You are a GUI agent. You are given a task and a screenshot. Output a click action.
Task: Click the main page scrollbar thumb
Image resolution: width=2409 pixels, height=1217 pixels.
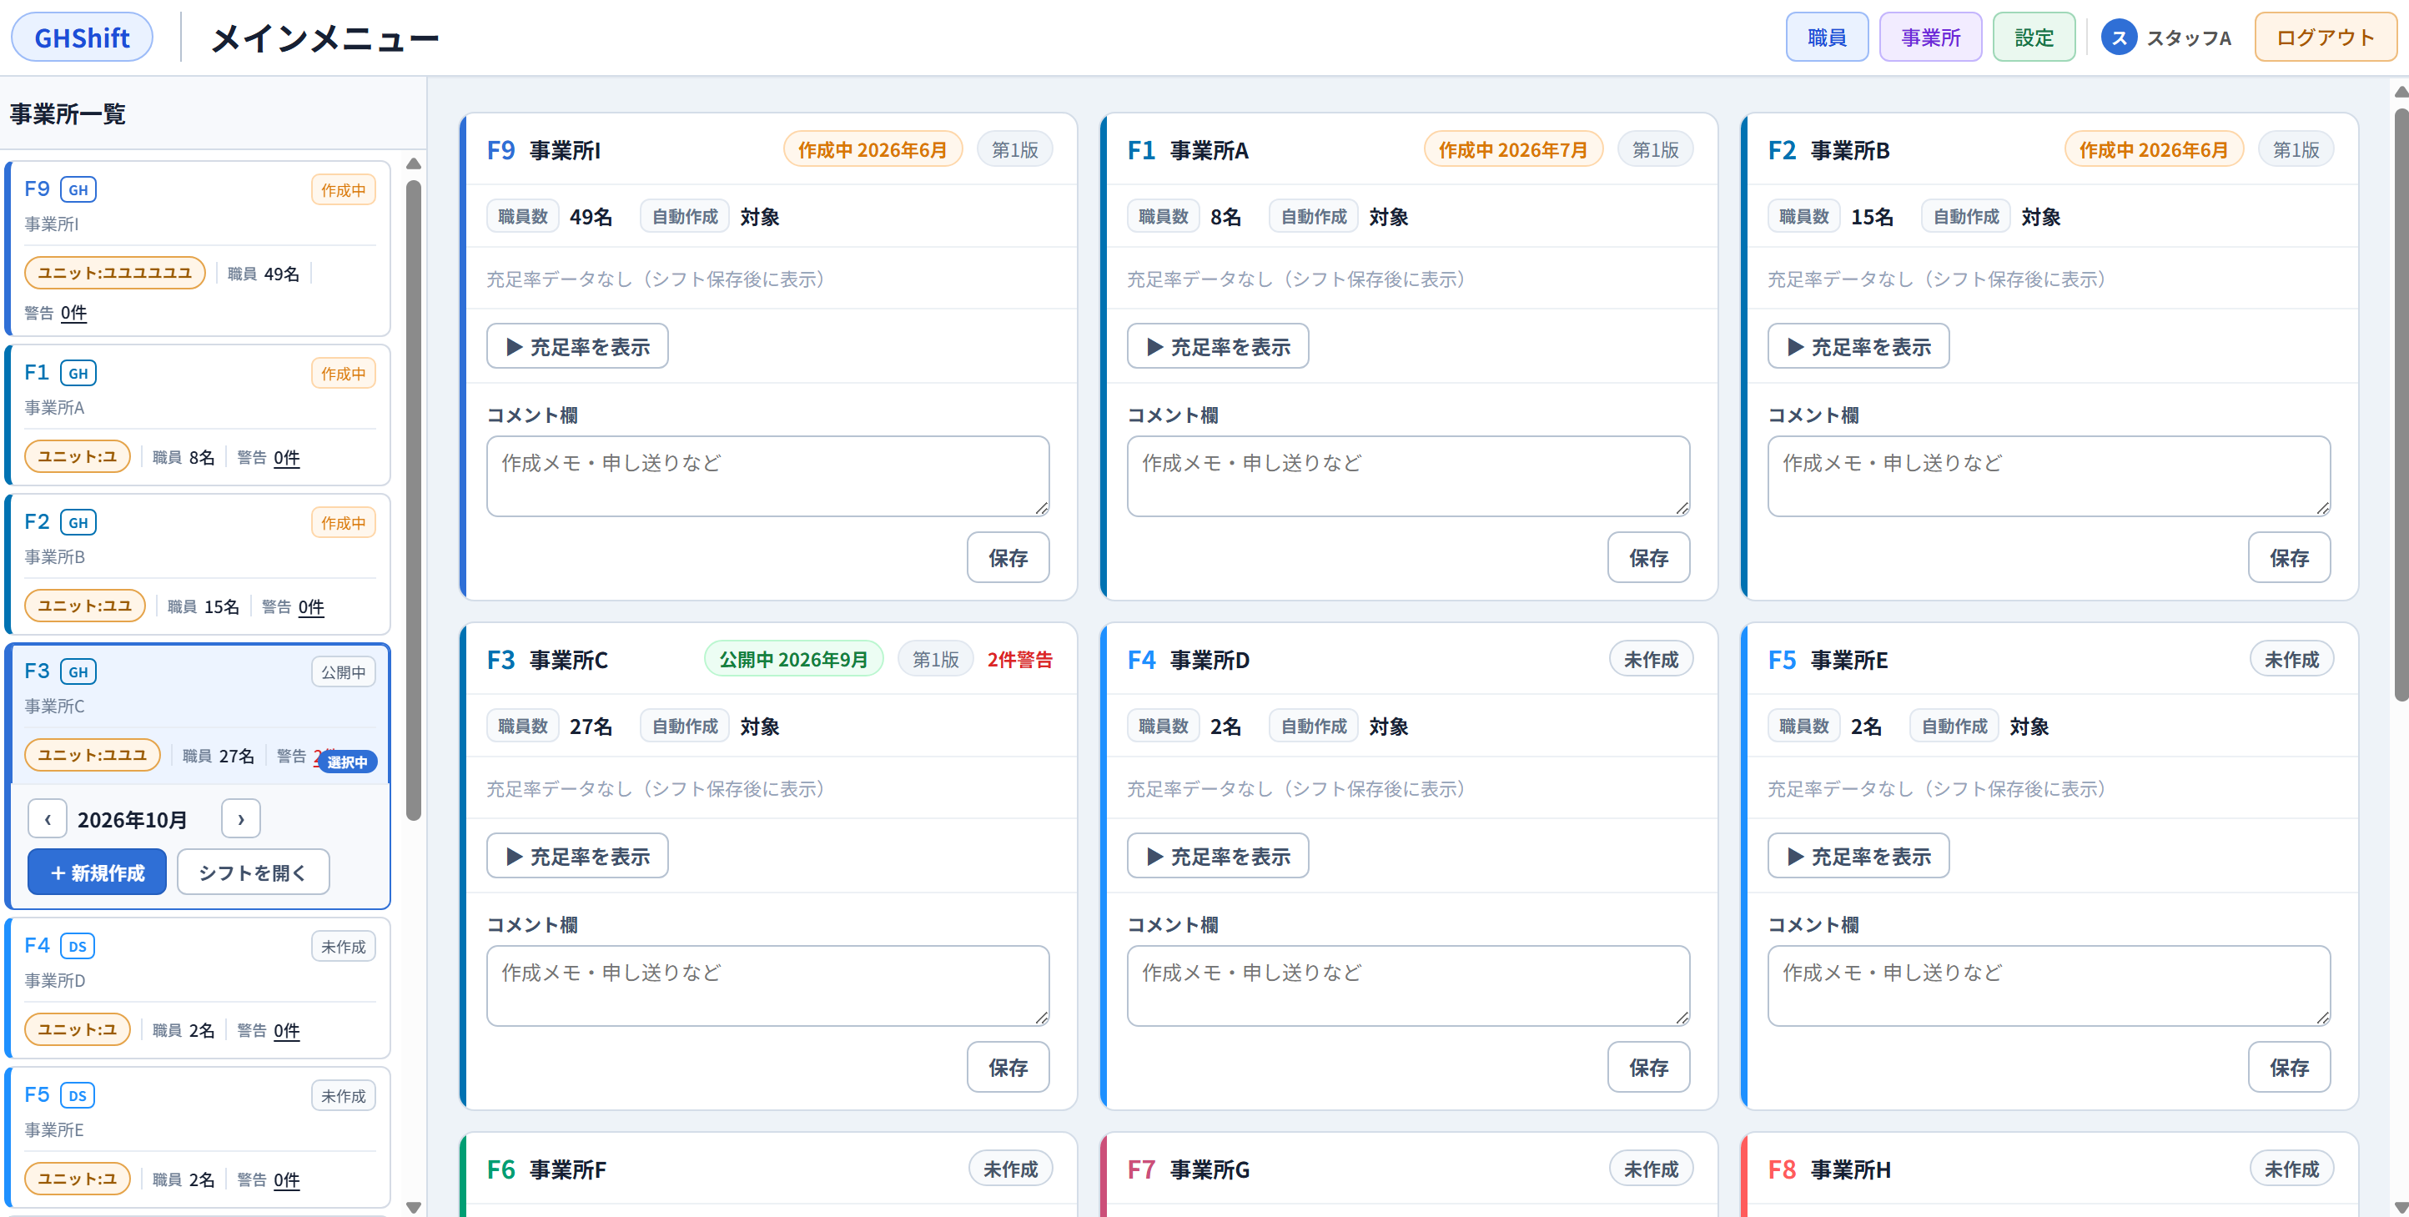click(x=2401, y=404)
